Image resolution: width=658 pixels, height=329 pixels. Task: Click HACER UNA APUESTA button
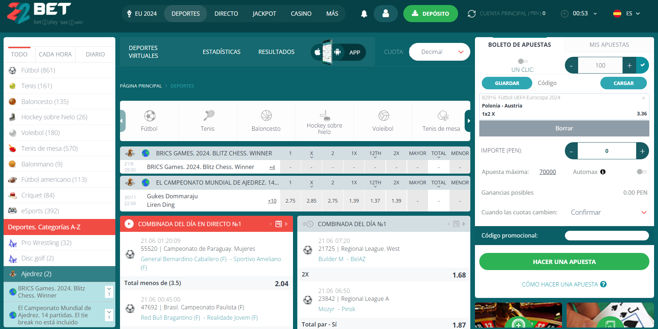(564, 262)
